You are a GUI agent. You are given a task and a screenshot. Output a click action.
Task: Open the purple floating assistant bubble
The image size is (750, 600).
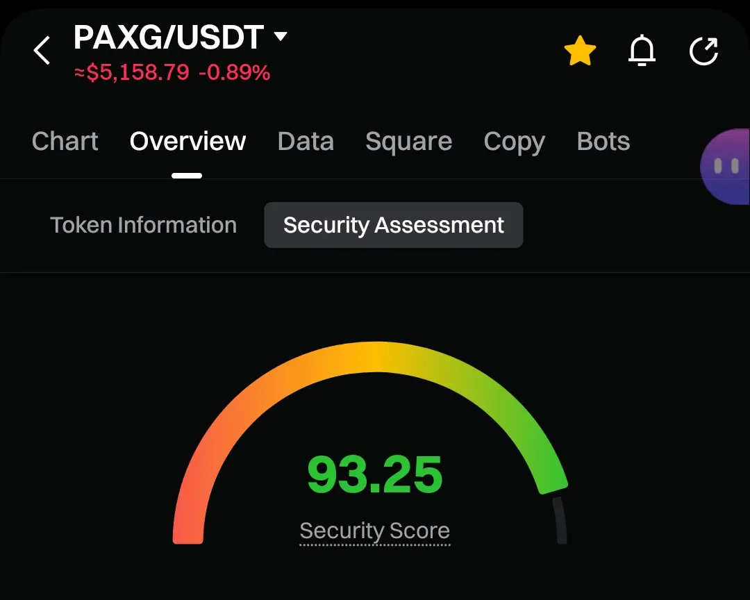click(725, 167)
